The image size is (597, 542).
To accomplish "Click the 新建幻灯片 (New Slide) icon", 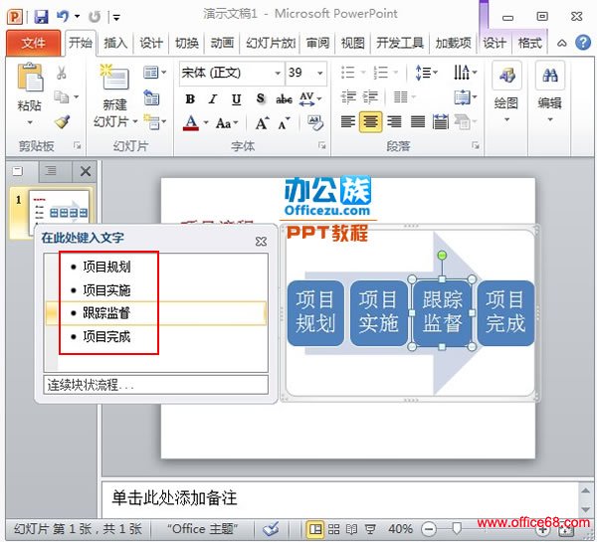I will pos(114,78).
